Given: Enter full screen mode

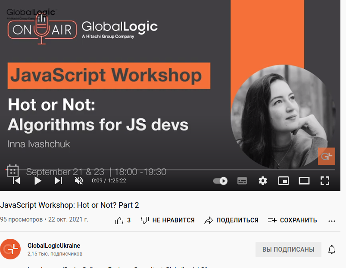Looking at the screenshot, I should pos(325,181).
